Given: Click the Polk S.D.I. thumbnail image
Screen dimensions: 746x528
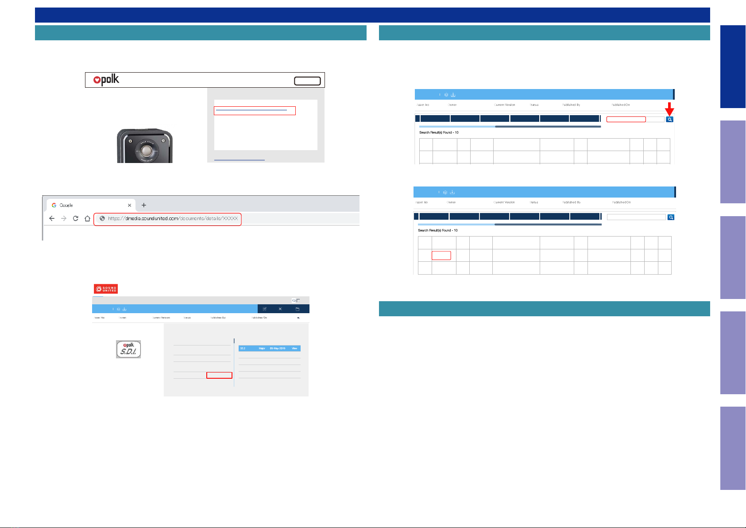Looking at the screenshot, I should pyautogui.click(x=128, y=349).
